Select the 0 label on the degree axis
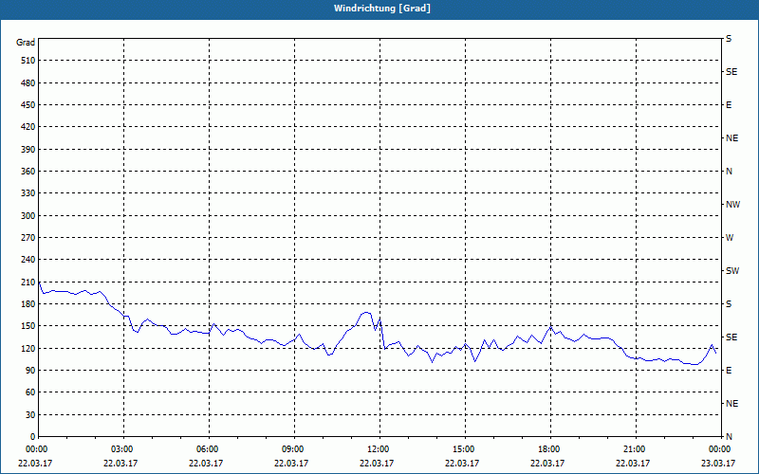Viewport: 759px width, 474px height. pos(33,437)
